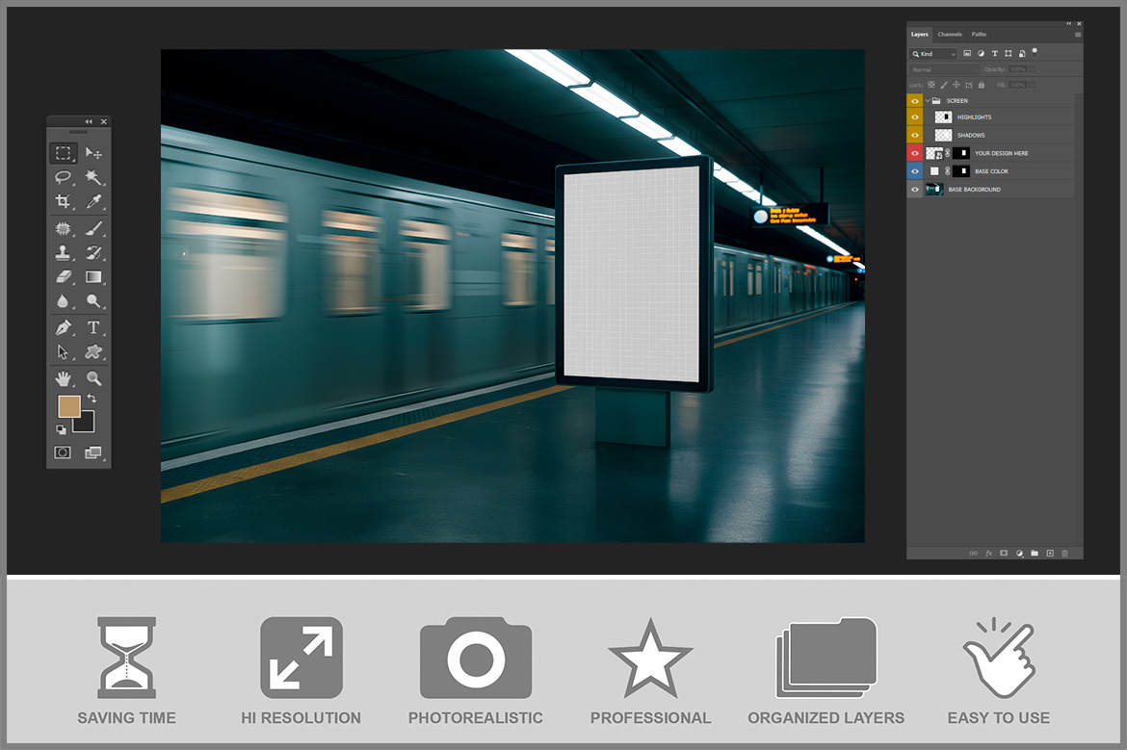The image size is (1127, 750).
Task: Choose the Hand tool
Action: click(63, 378)
